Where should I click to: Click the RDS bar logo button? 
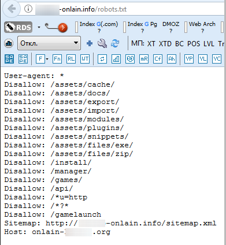click(x=18, y=27)
